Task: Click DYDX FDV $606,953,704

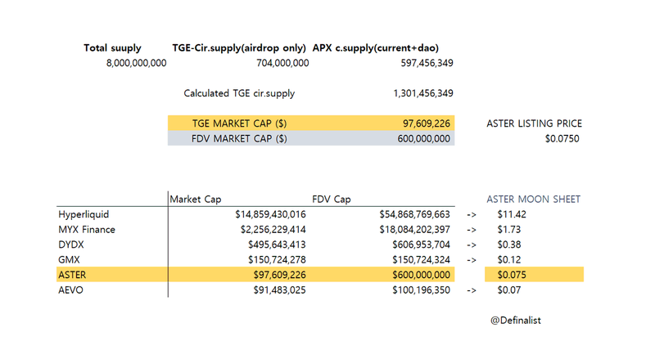Action: click(x=421, y=245)
